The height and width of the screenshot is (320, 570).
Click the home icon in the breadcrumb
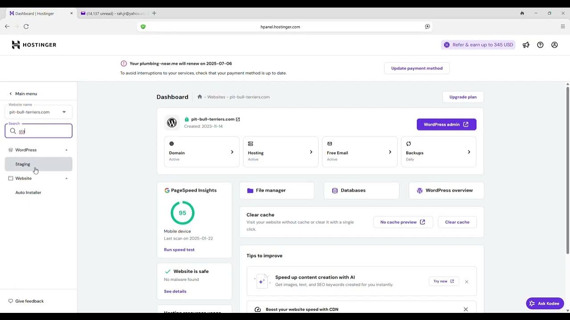click(x=200, y=97)
